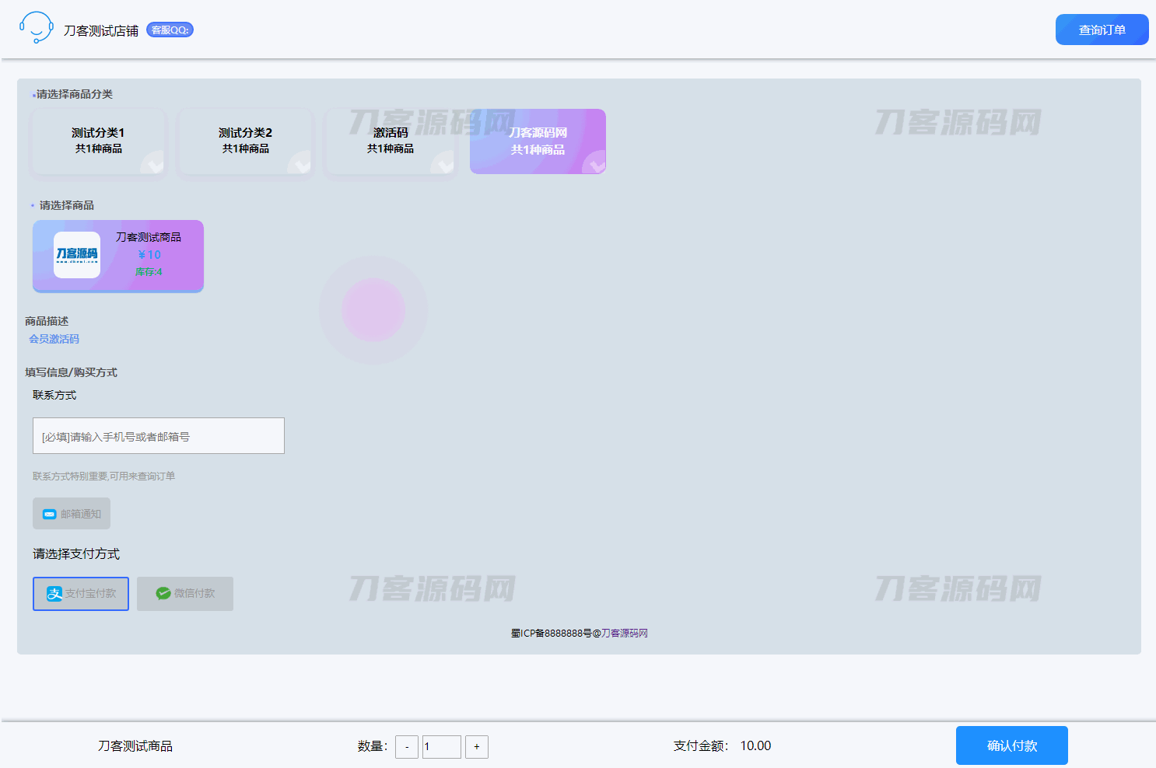Click the customer service headset logo
This screenshot has width=1156, height=768.
click(x=36, y=28)
